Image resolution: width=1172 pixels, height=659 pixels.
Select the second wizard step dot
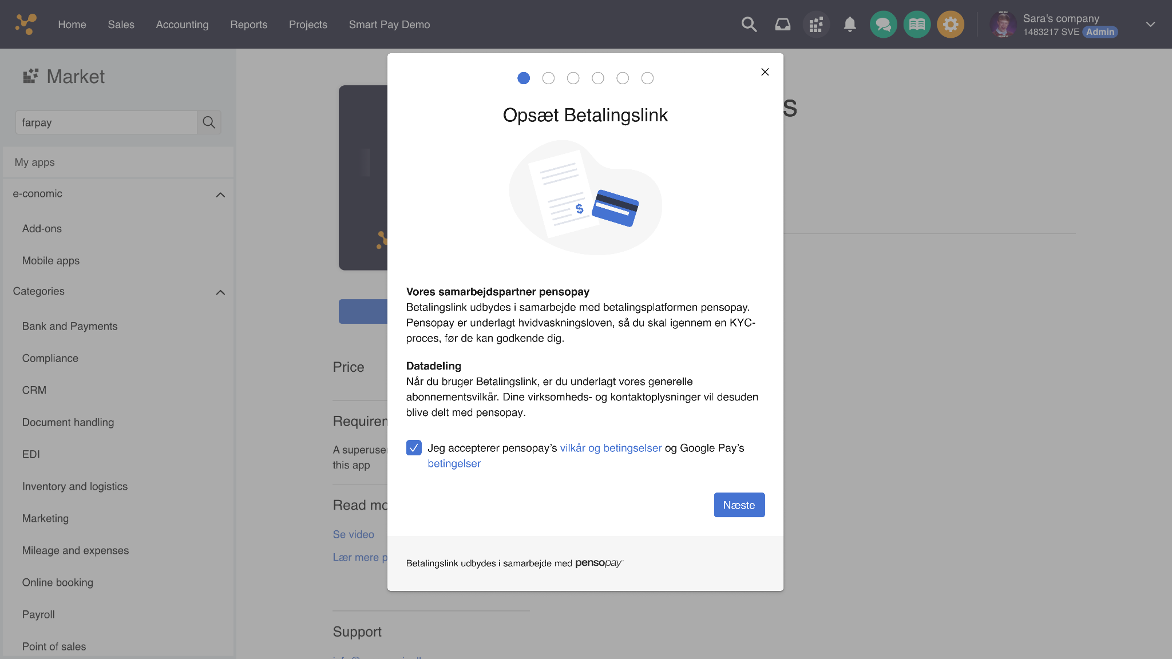tap(548, 78)
